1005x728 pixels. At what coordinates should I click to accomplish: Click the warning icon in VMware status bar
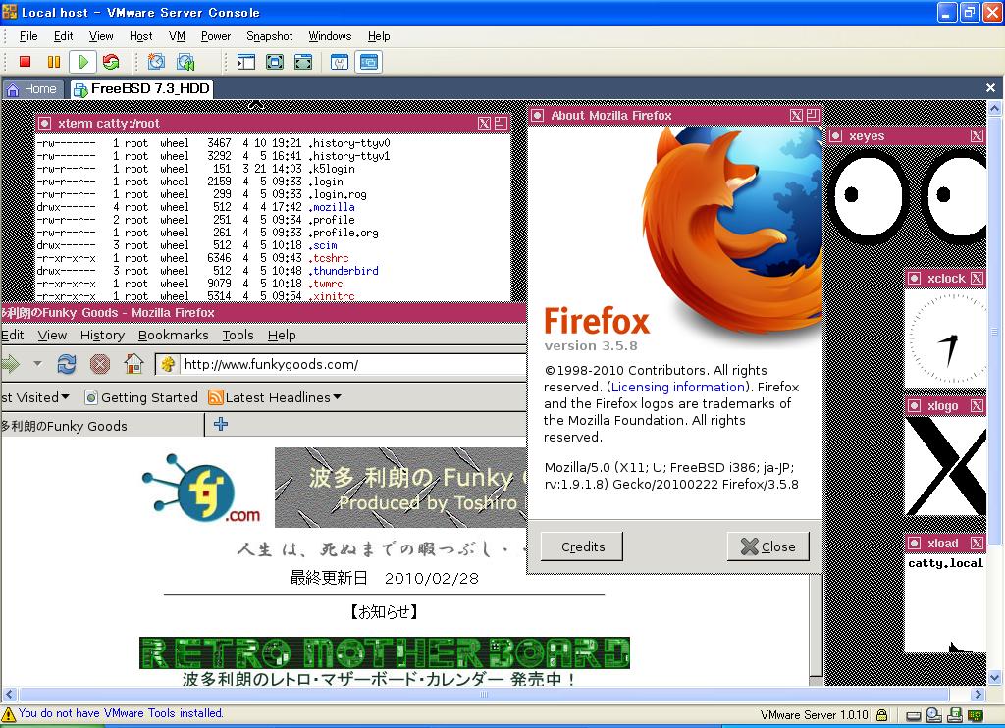[8, 714]
